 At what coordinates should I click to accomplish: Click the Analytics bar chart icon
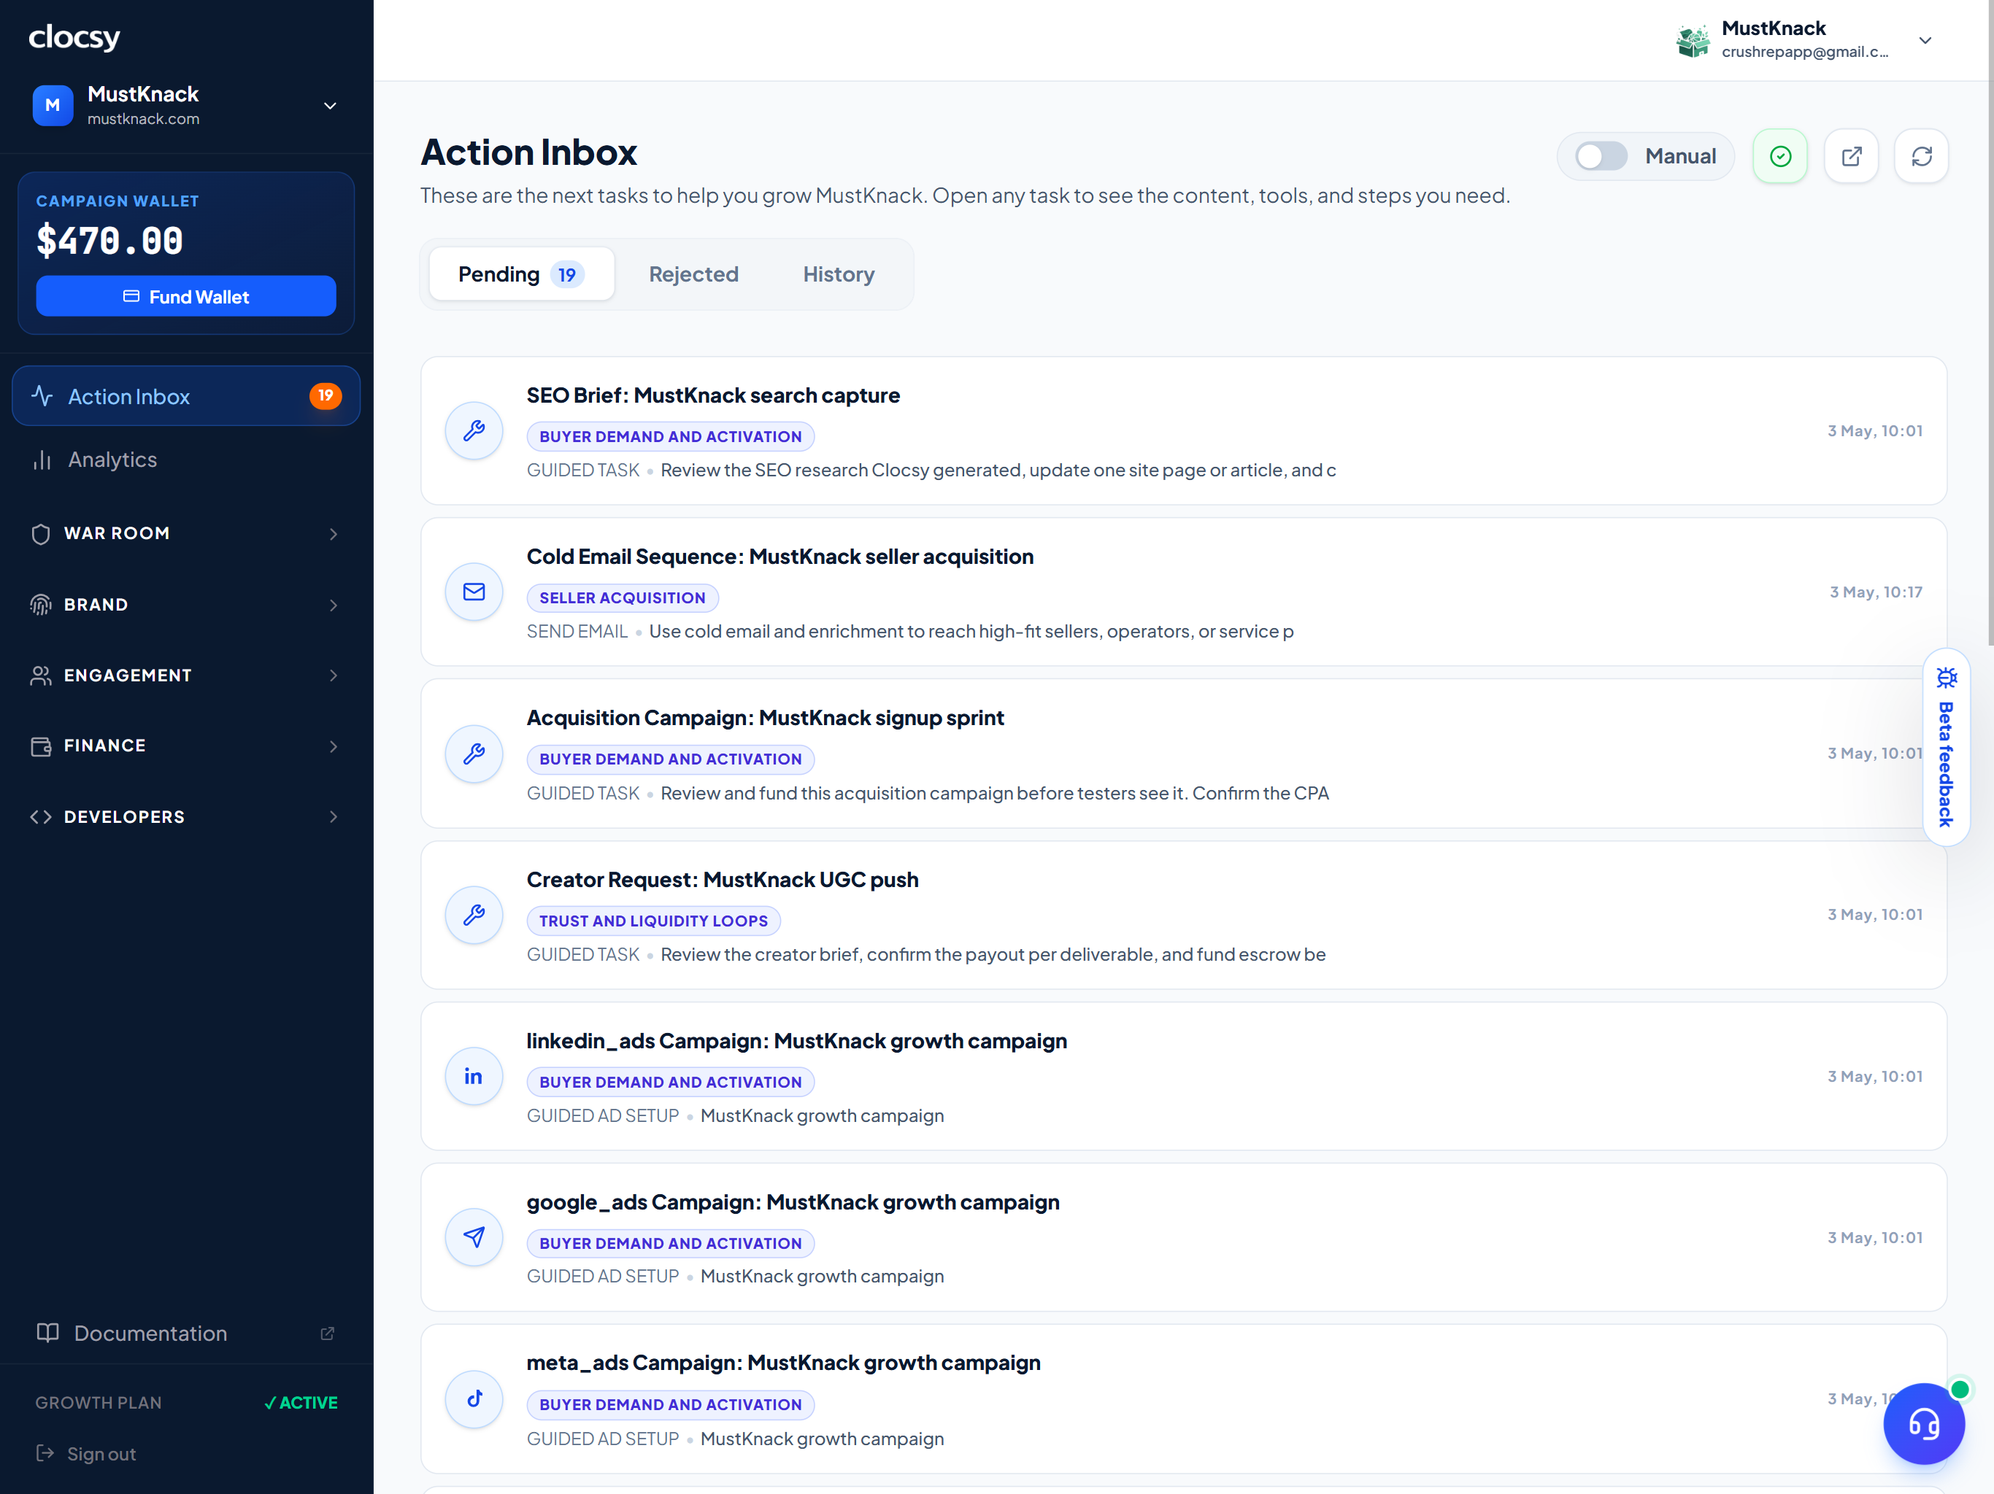(x=42, y=460)
